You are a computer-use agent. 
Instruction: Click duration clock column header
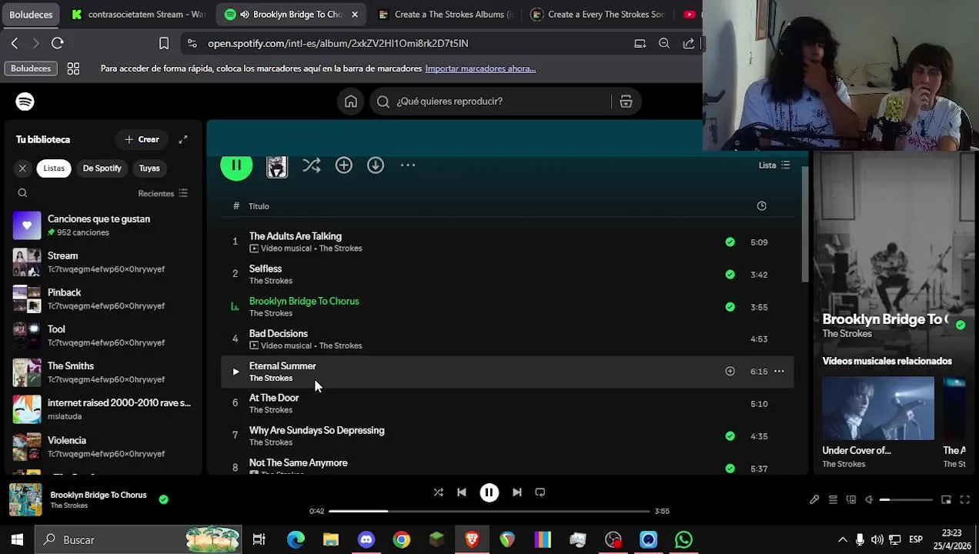tap(761, 205)
